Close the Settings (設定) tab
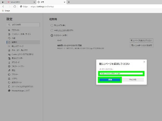This screenshot has width=162, height=121. pyautogui.click(x=64, y=2)
